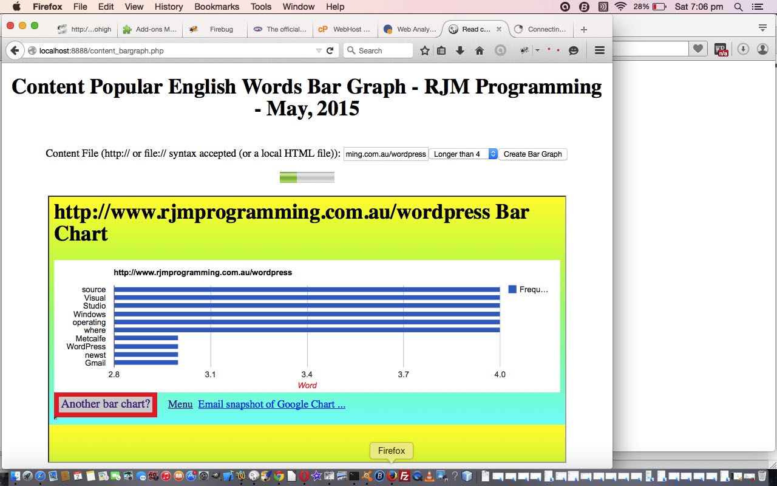Open the Downloads arrow in Firefox toolbar
This screenshot has width=777, height=486.
(x=460, y=51)
